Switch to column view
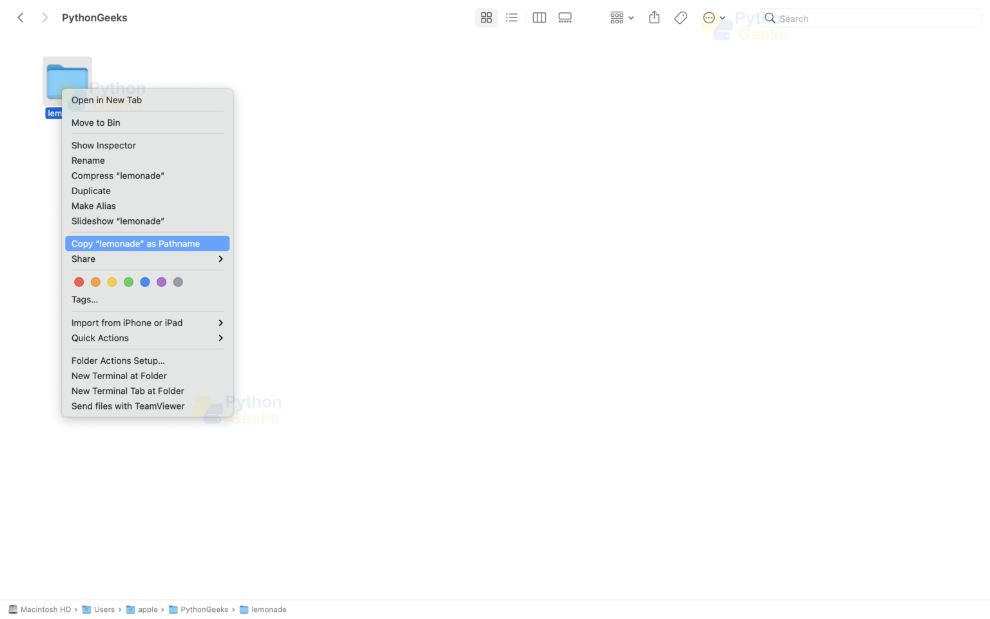990x619 pixels. click(x=539, y=18)
